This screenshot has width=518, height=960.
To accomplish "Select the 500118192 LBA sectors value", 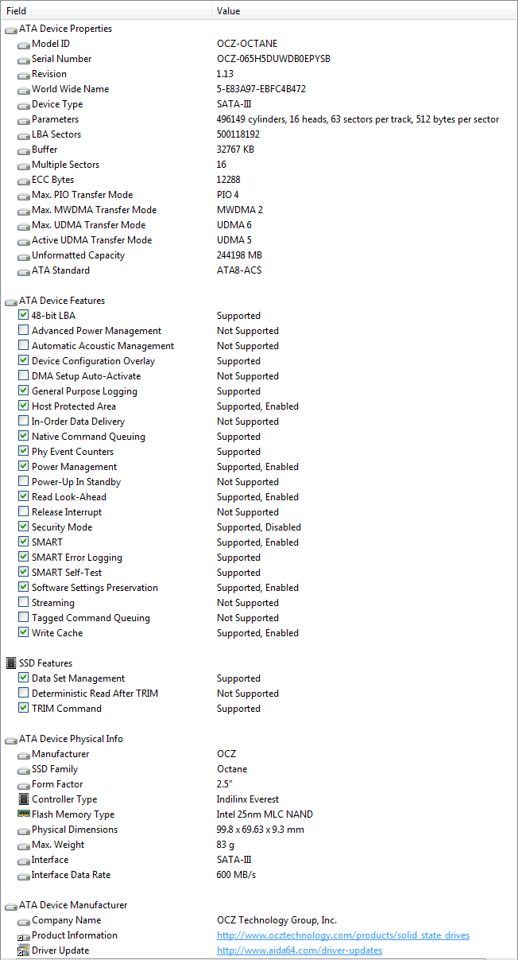I will click(x=238, y=134).
